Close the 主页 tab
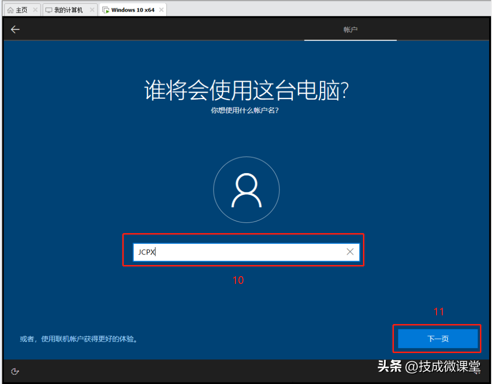The width and height of the screenshot is (492, 384). tap(35, 10)
